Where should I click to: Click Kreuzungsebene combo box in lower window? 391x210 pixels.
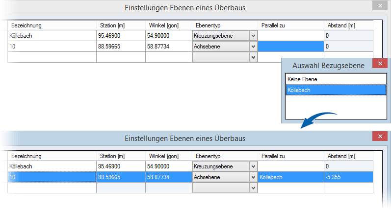tap(225, 166)
